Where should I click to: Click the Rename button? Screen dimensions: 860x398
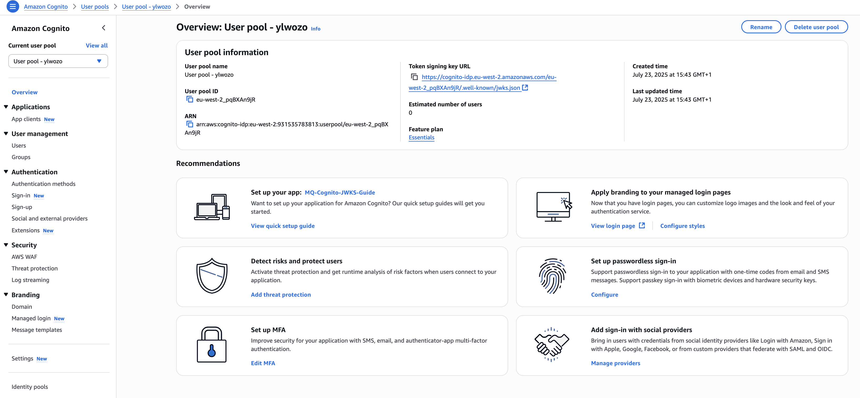[x=761, y=27]
